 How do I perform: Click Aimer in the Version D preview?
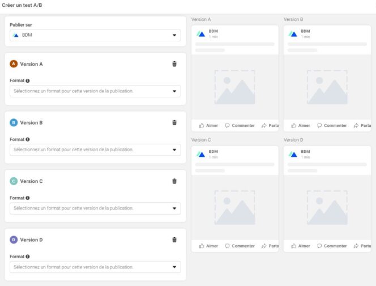[301, 246]
